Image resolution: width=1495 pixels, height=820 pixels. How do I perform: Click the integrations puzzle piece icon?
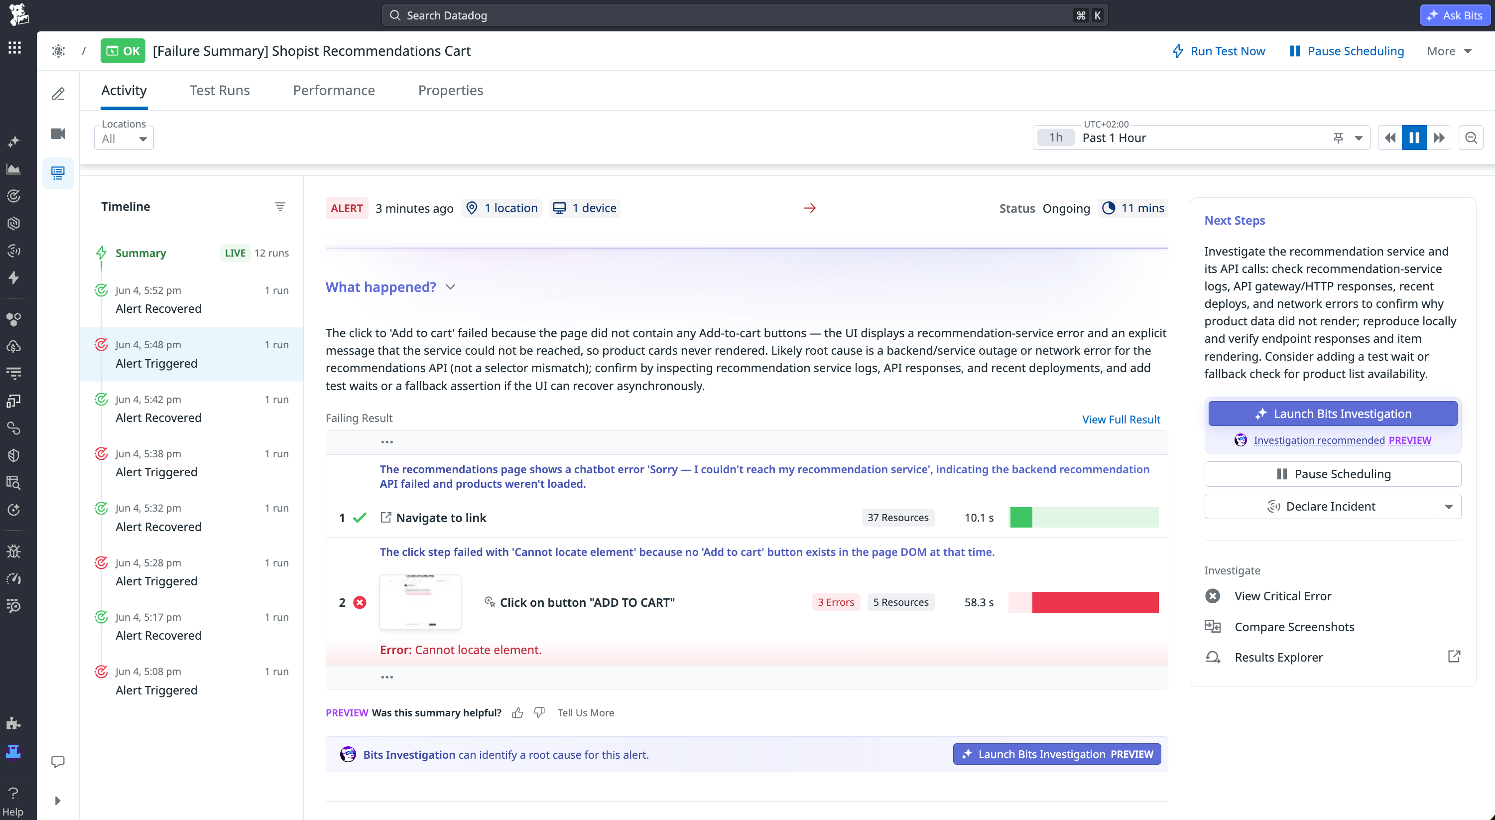(x=13, y=723)
